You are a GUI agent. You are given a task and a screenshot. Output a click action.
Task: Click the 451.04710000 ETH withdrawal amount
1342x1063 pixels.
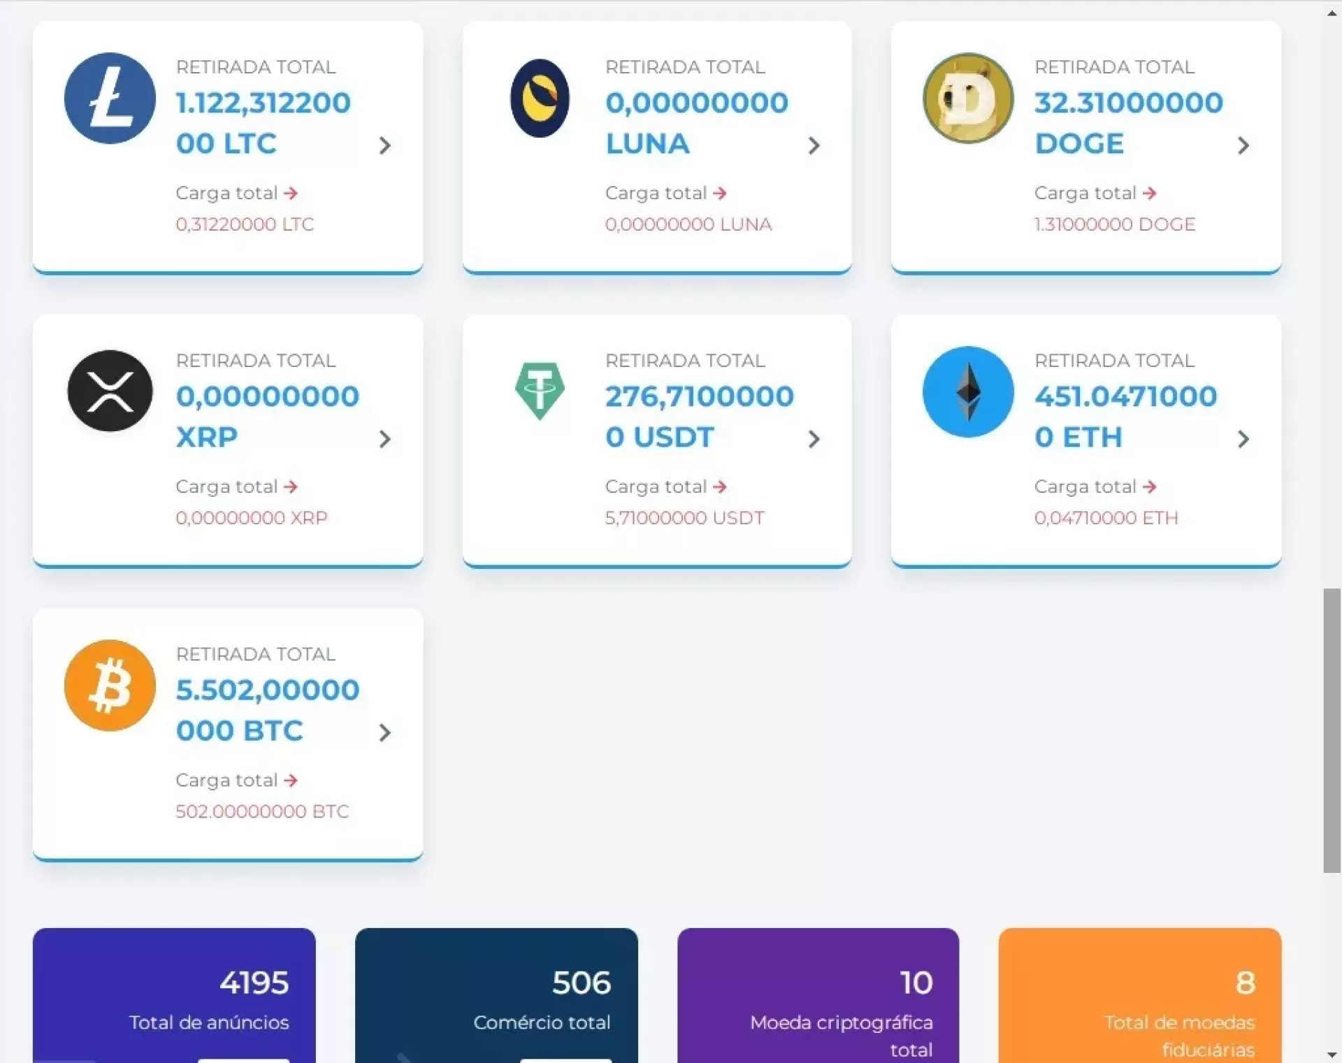click(x=1125, y=416)
